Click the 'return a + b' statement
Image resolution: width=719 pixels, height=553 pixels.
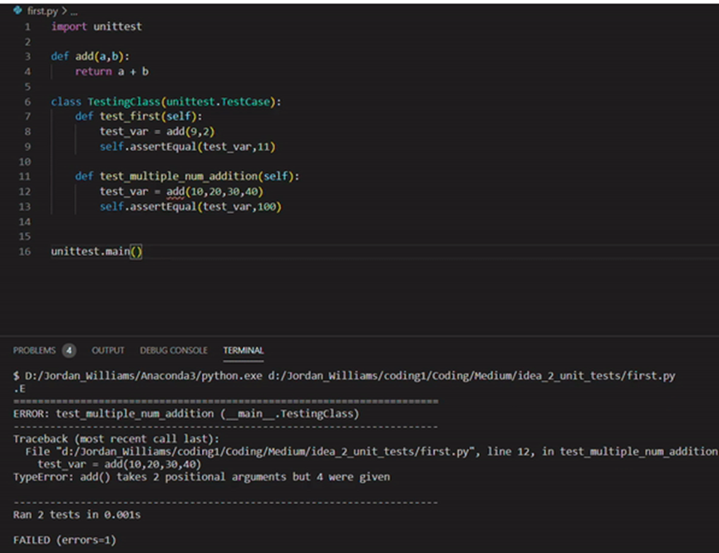pyautogui.click(x=112, y=72)
